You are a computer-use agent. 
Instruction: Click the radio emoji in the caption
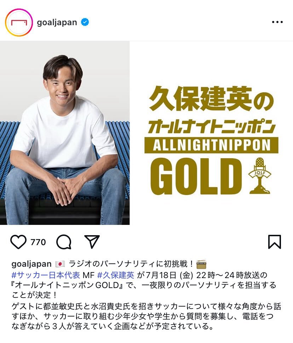click(201, 264)
